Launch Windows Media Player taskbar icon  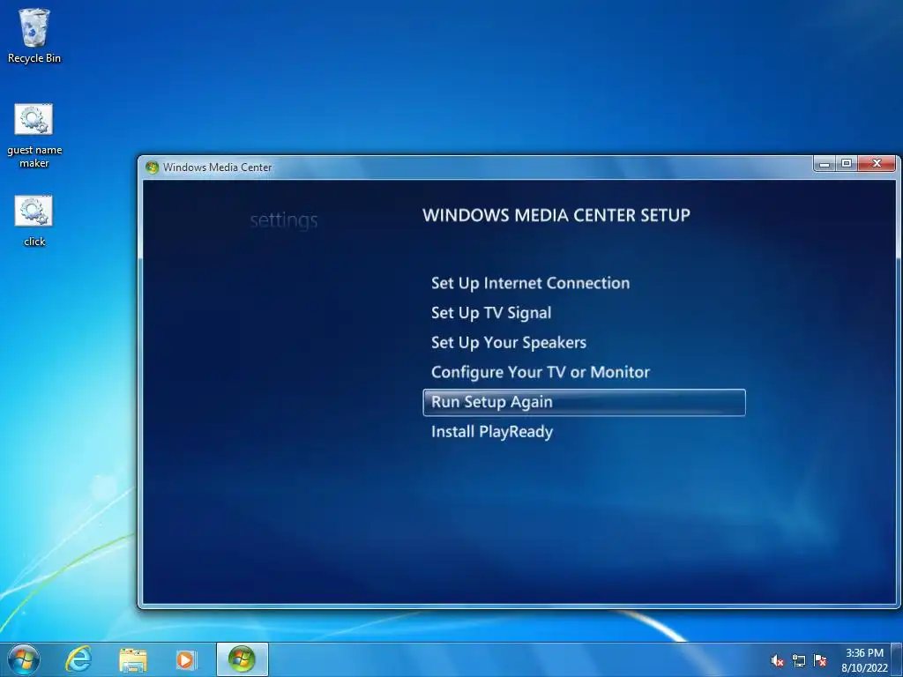coord(186,659)
